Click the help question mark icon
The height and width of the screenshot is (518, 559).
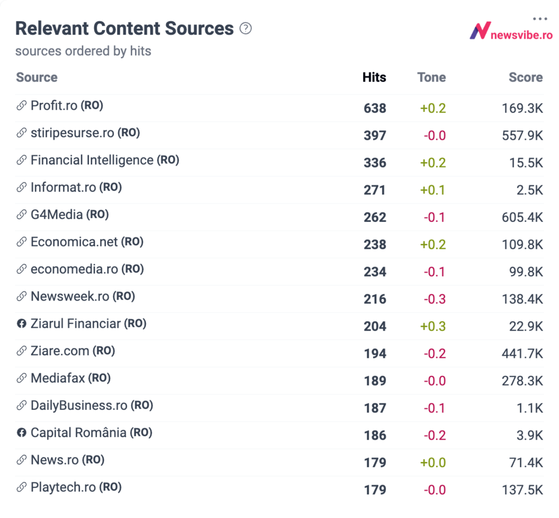click(x=245, y=28)
